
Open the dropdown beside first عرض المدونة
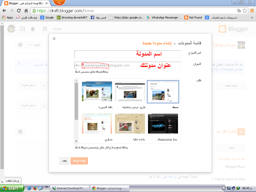44,85
